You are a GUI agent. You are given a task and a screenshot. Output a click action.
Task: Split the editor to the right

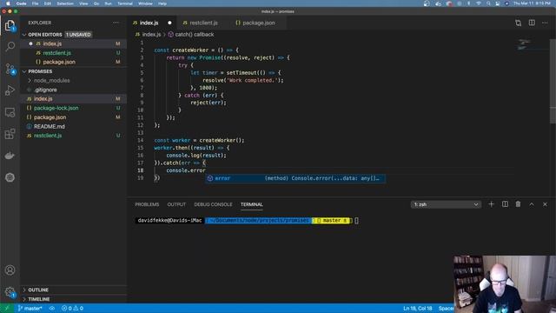532,23
